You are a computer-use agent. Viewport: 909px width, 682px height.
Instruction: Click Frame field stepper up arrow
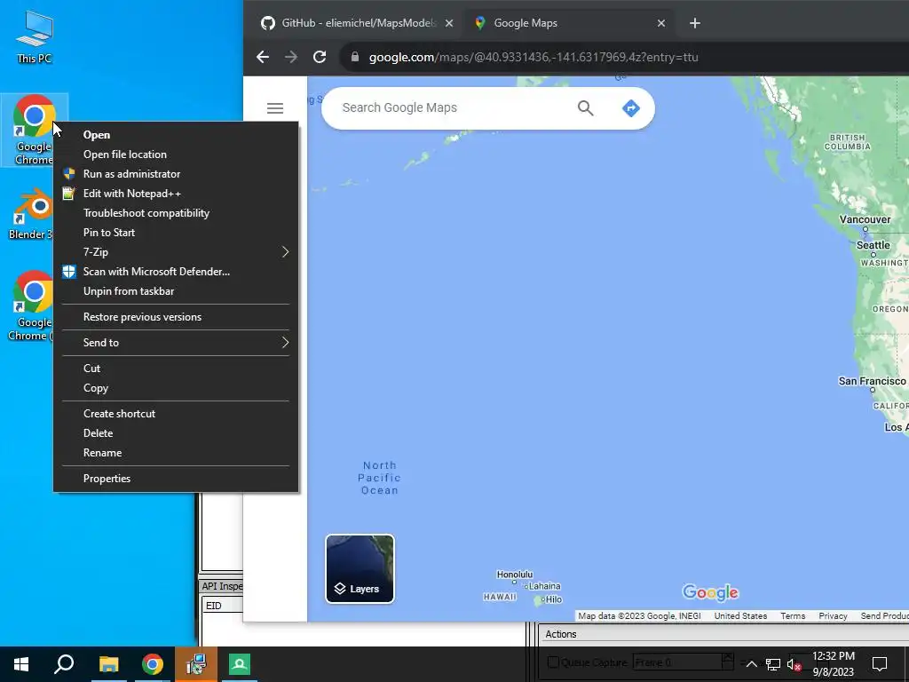[x=728, y=658]
